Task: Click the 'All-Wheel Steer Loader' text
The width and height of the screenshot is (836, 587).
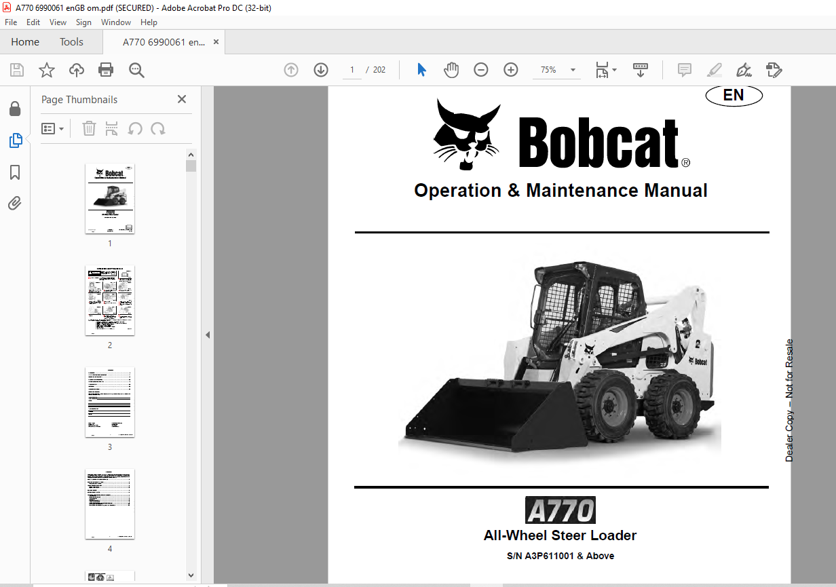Action: [560, 535]
